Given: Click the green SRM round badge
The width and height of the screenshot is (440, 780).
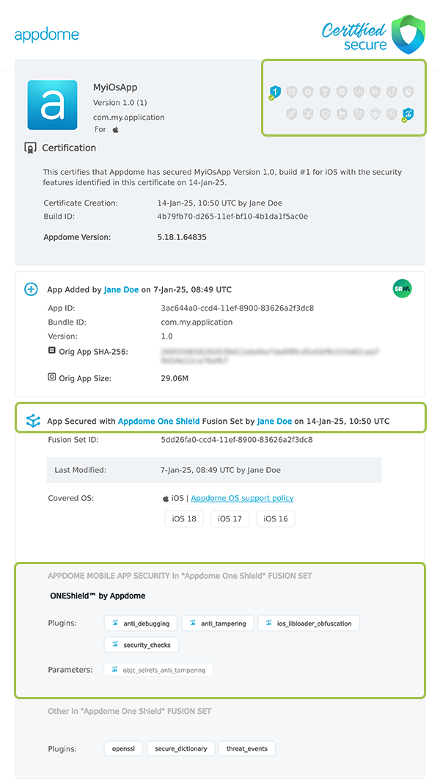Looking at the screenshot, I should pos(402,289).
